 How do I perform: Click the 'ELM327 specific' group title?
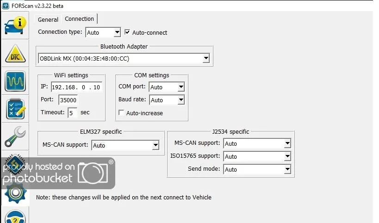click(x=101, y=132)
